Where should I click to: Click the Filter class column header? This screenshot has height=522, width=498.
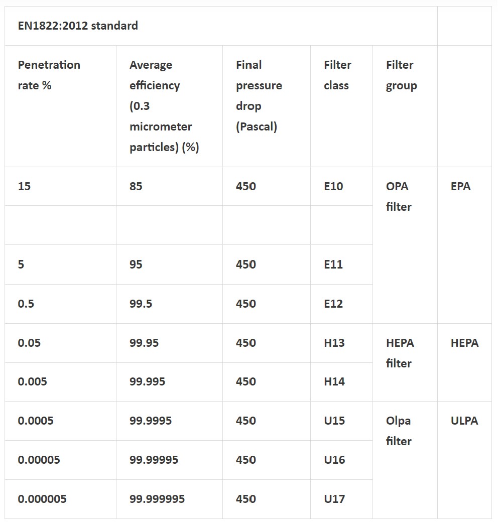337,75
